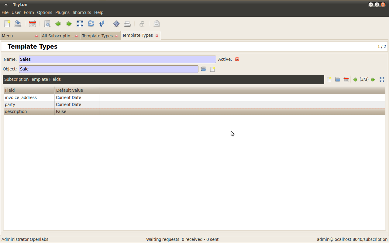Screen dimensions: 389x243
Task: Uncheck the Active checkbox
Action: (x=237, y=59)
